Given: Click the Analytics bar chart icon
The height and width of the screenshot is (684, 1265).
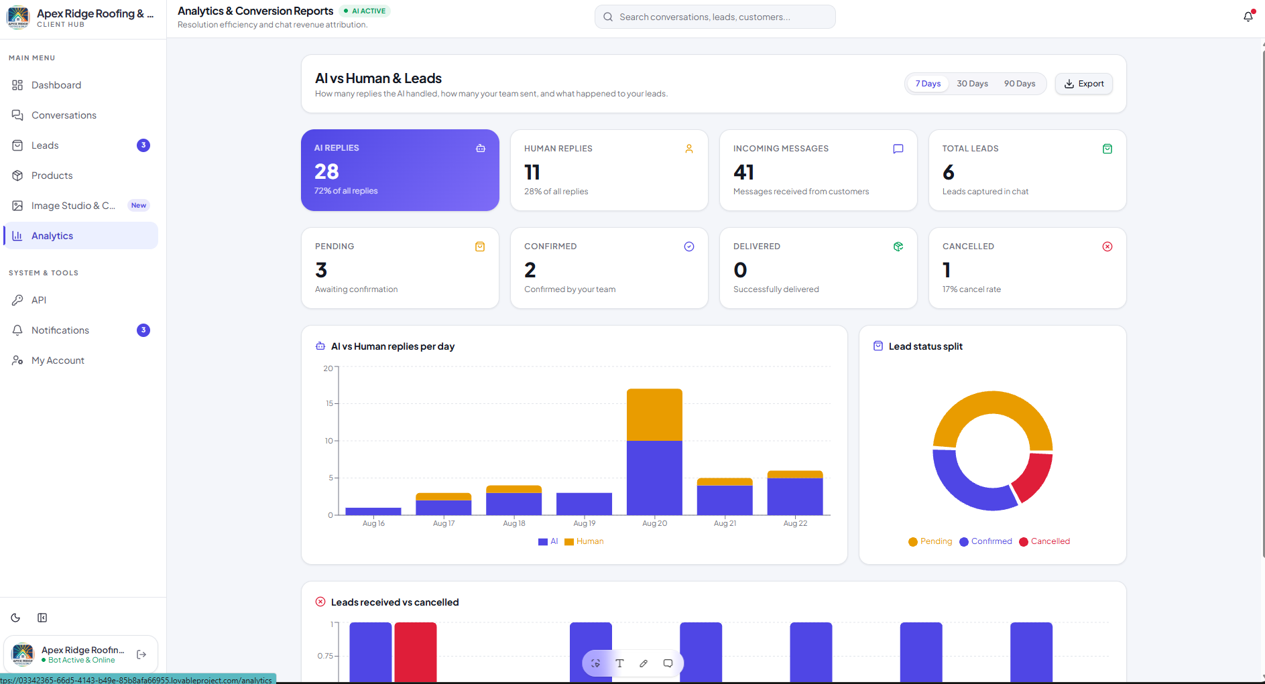Looking at the screenshot, I should tap(17, 236).
